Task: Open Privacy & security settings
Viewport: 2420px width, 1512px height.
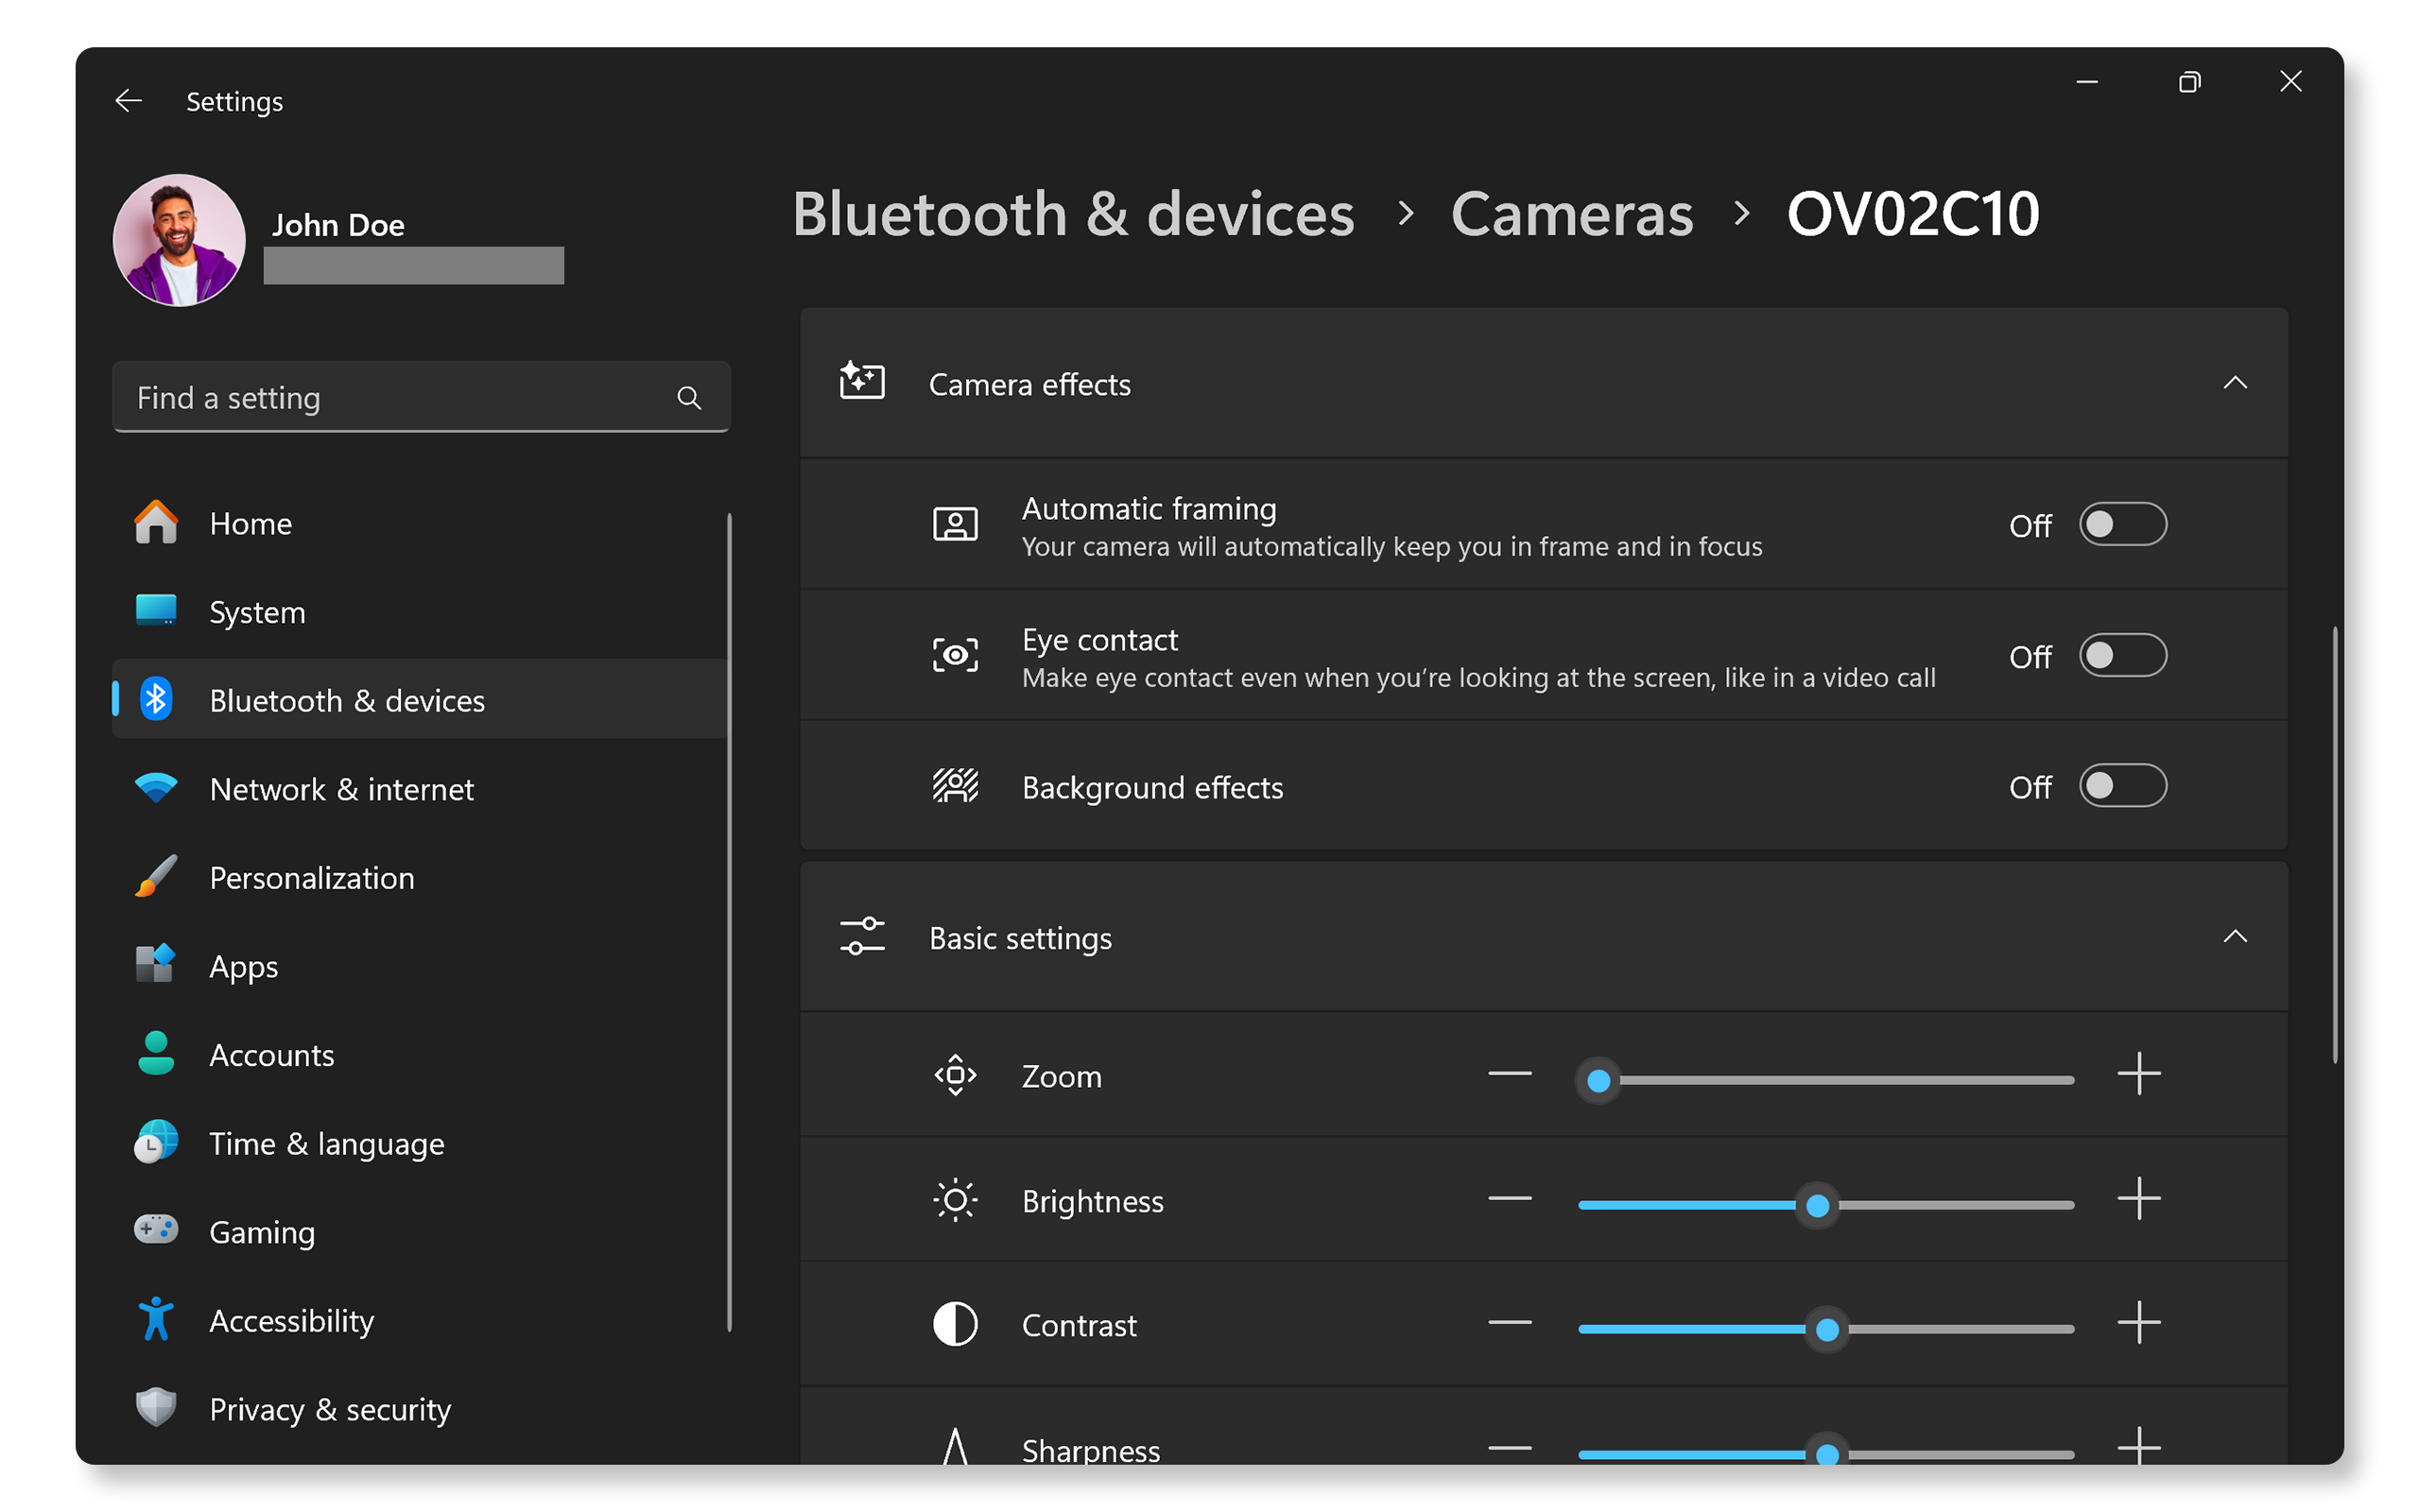Action: pyautogui.click(x=420, y=1408)
